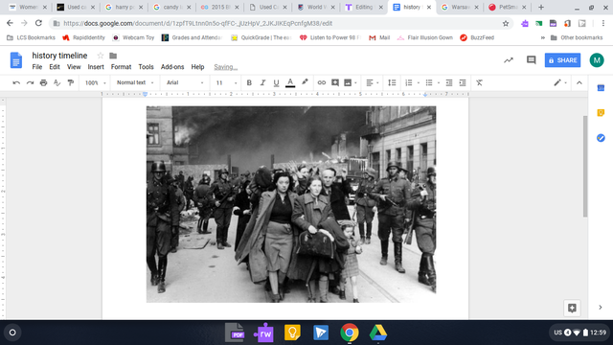This screenshot has height=345, width=613.
Task: Open the Insert menu
Action: point(96,67)
